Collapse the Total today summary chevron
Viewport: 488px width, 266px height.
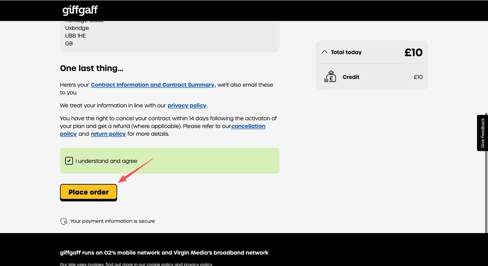click(324, 52)
